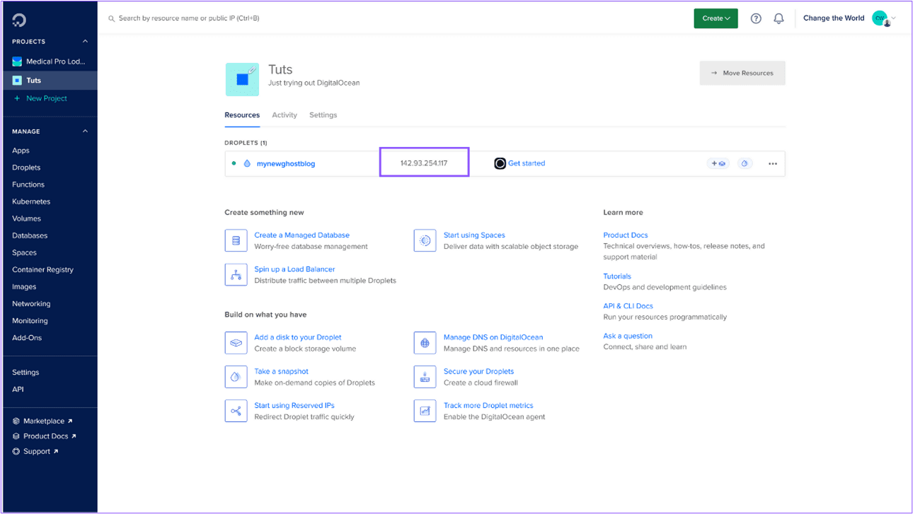Click New Project in sidebar
Viewport: 913px width, 514px height.
40,98
